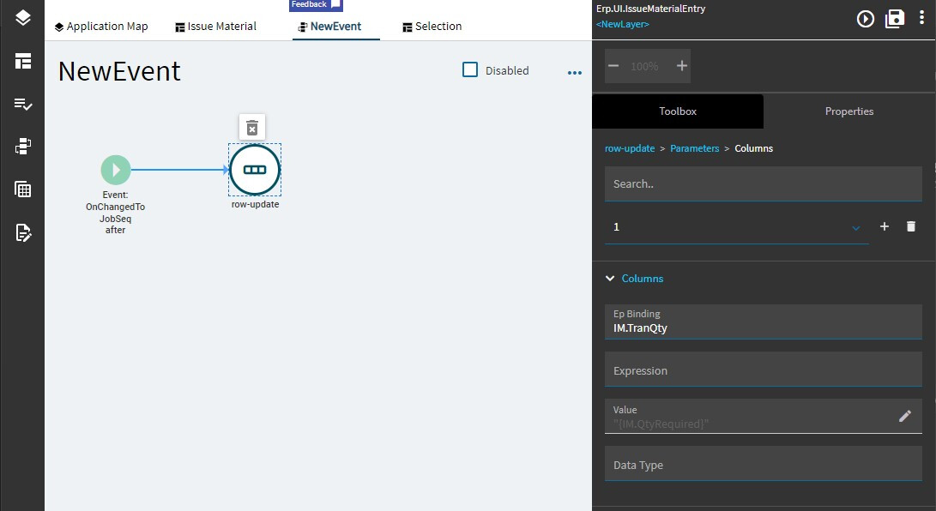Click the Expression input field
Viewport: 936px width, 511px height.
click(x=763, y=369)
